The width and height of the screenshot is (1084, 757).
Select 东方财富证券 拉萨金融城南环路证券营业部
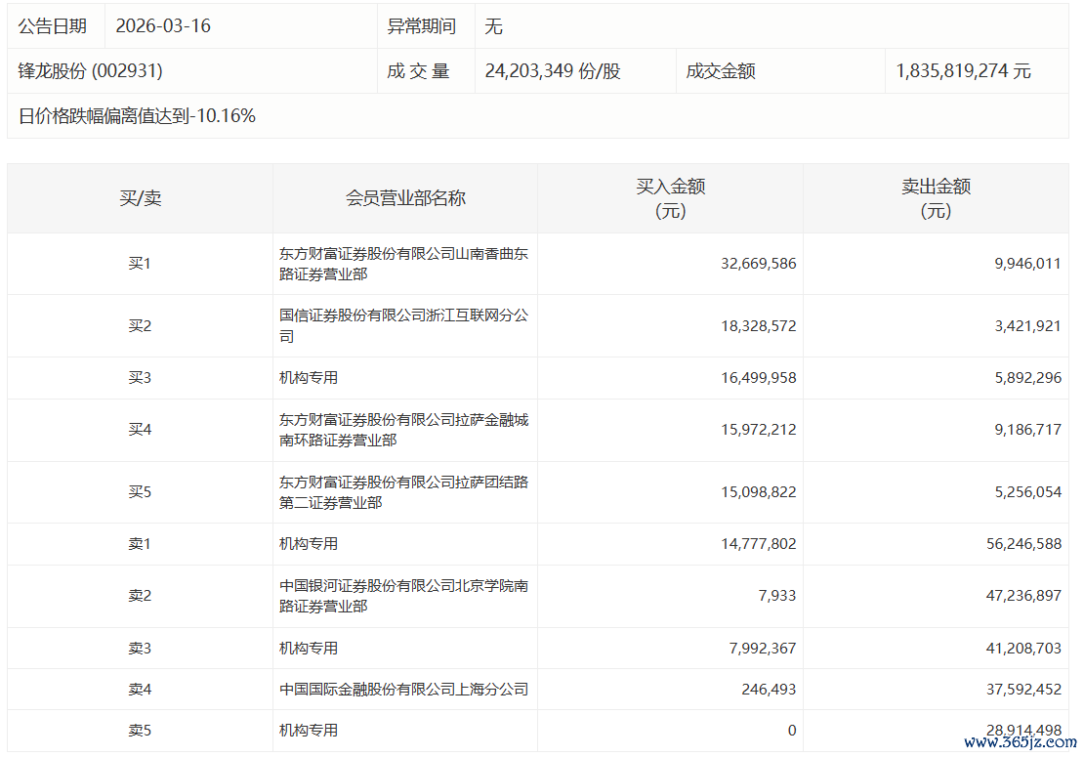click(403, 430)
